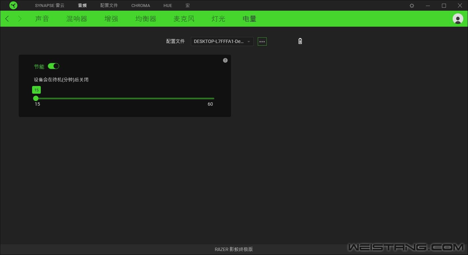Open the 配置文件 top menu tab
Image resolution: width=468 pixels, height=255 pixels.
[x=109, y=5]
